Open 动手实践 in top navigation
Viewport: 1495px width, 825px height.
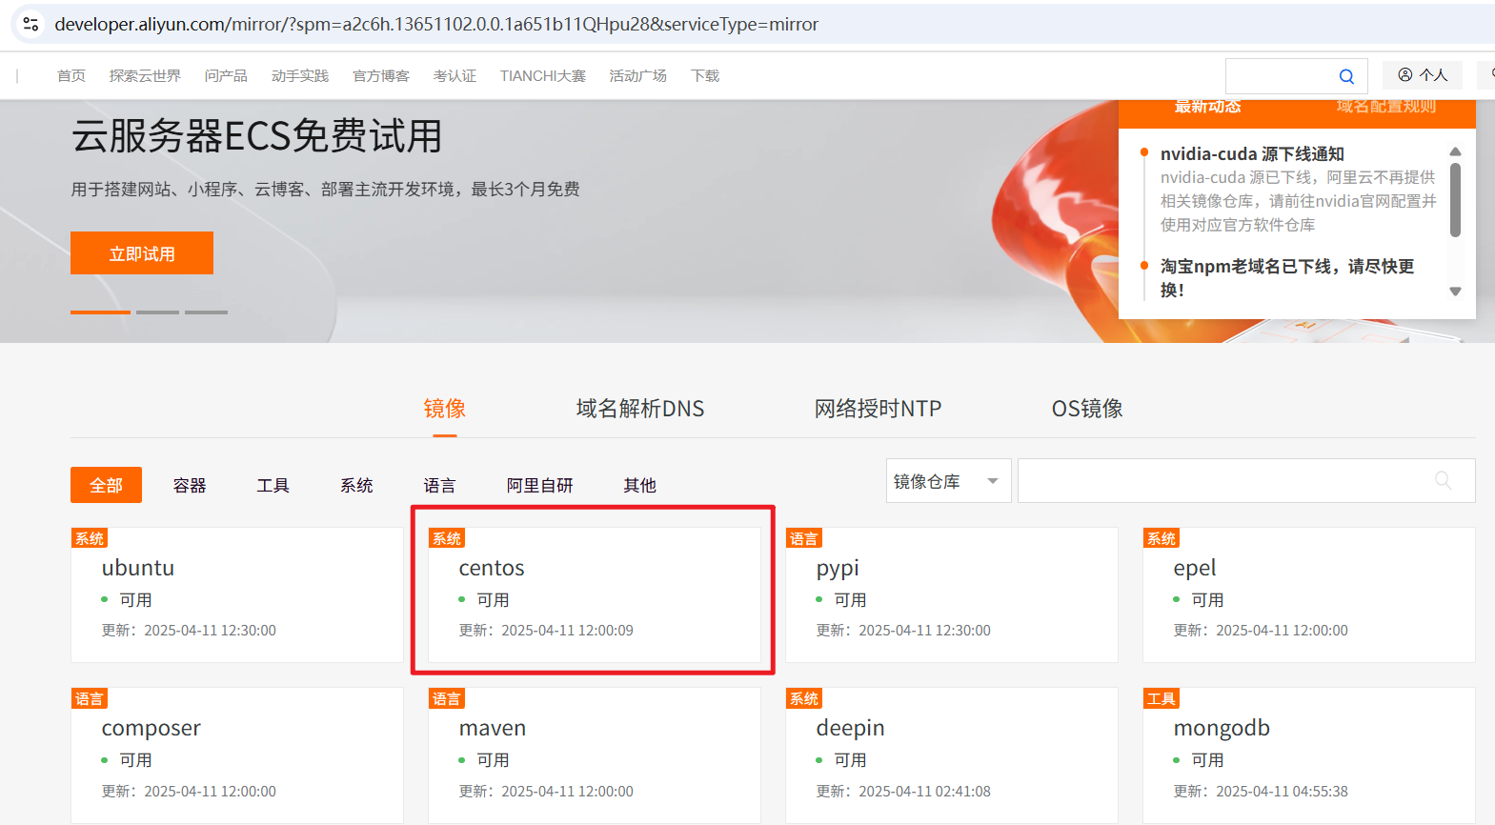click(x=300, y=75)
